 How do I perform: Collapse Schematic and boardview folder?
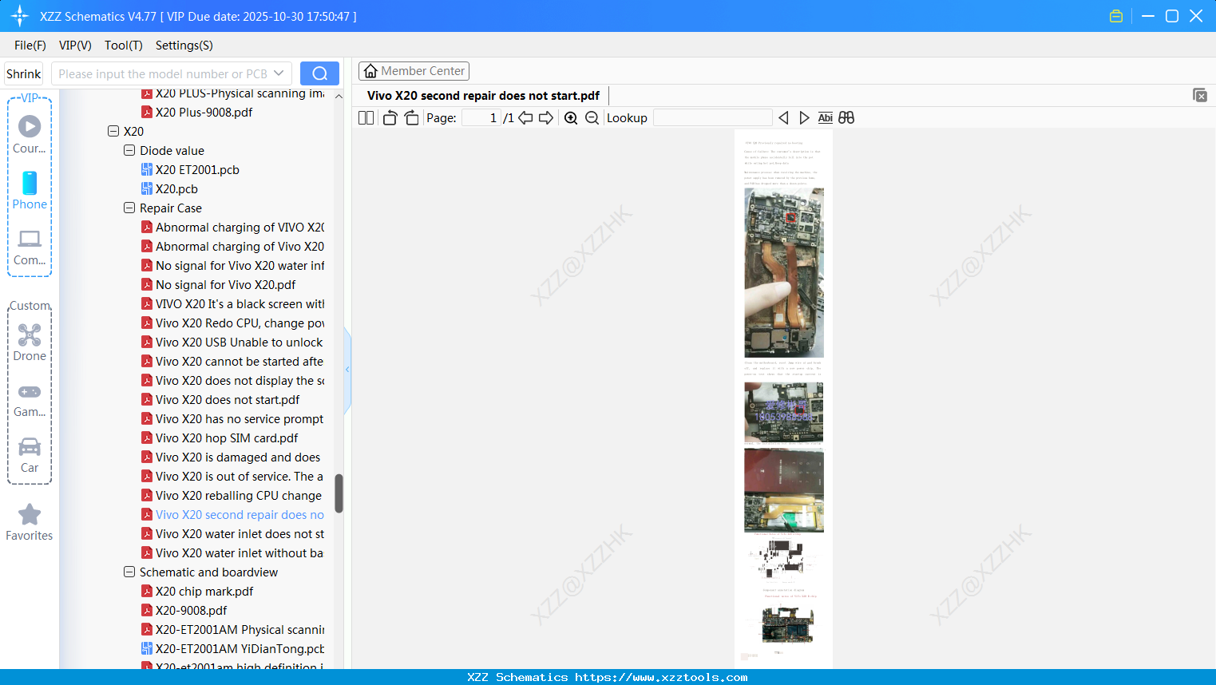[129, 572]
